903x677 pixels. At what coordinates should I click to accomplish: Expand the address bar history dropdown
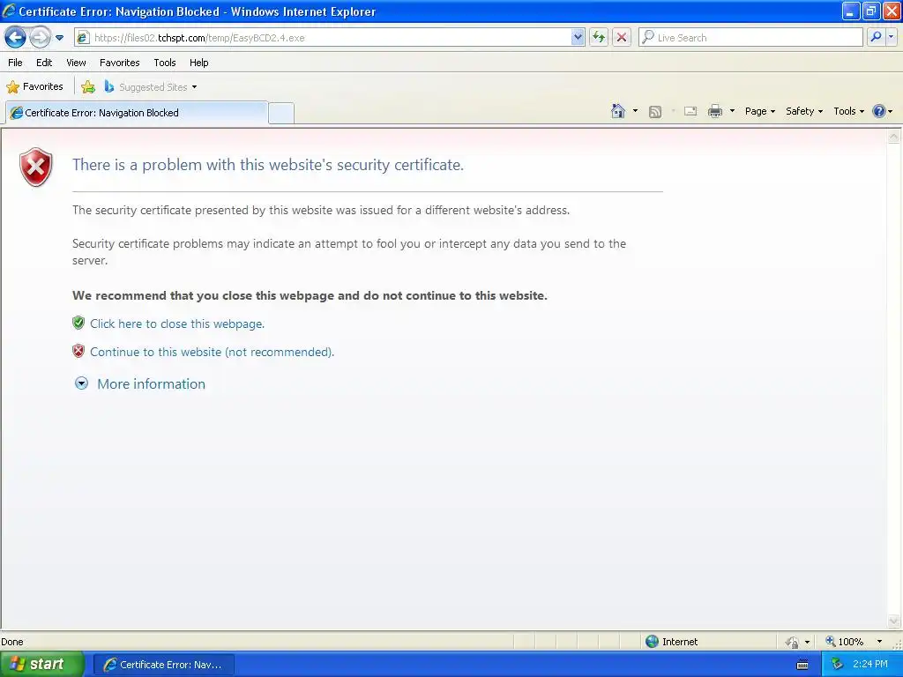(x=578, y=38)
